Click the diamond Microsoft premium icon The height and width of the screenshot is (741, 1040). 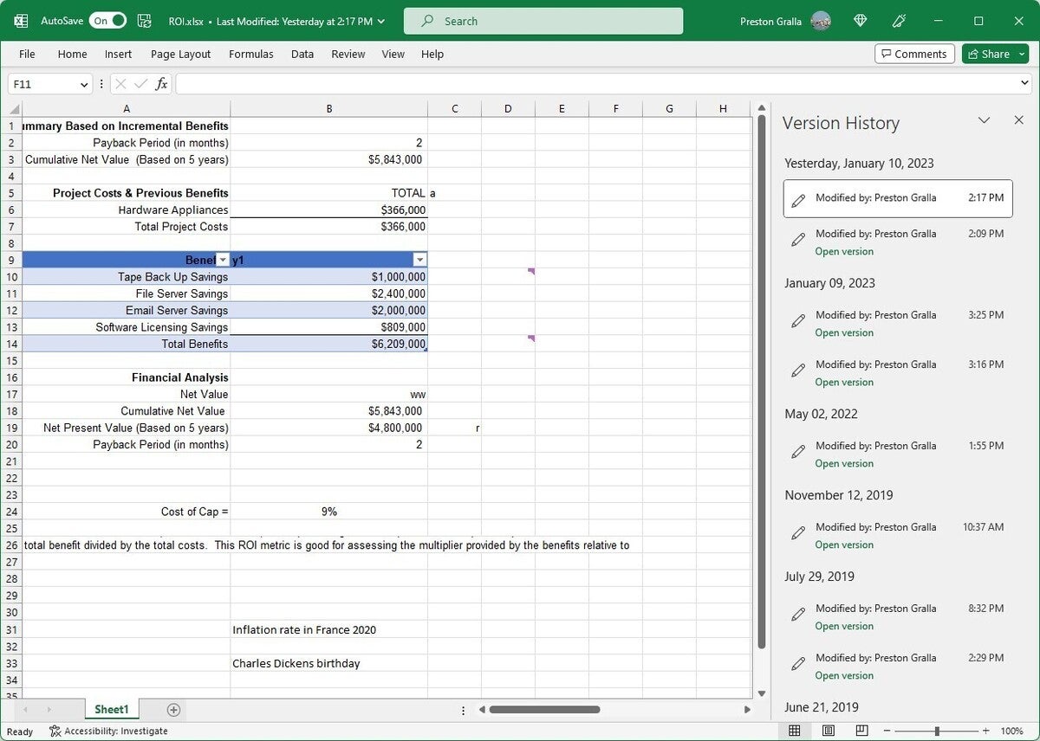(861, 21)
